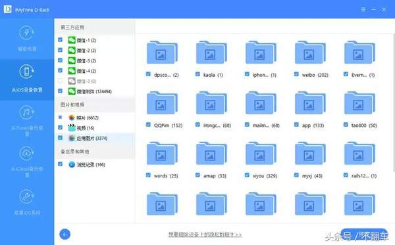Click the WeChat icon beside 微信附件
The height and width of the screenshot is (245, 395).
[x=72, y=91]
